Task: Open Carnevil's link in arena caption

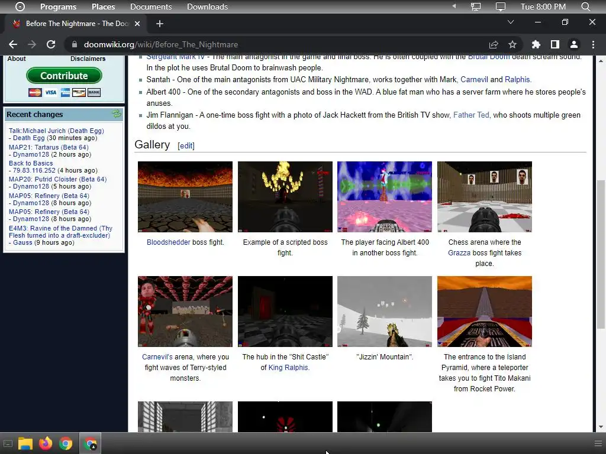Action: pyautogui.click(x=157, y=356)
